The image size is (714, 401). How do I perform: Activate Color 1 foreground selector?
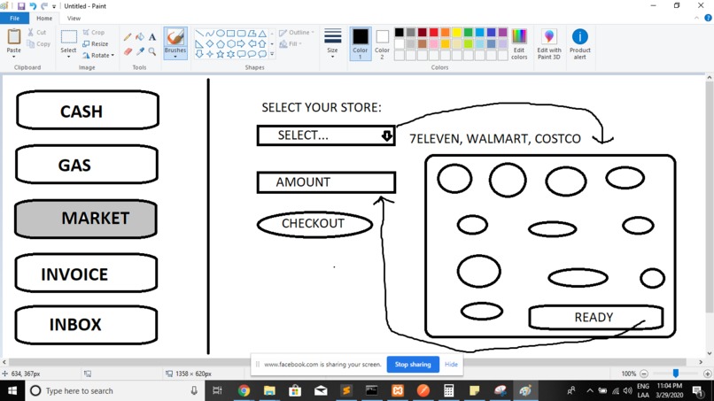coord(360,43)
